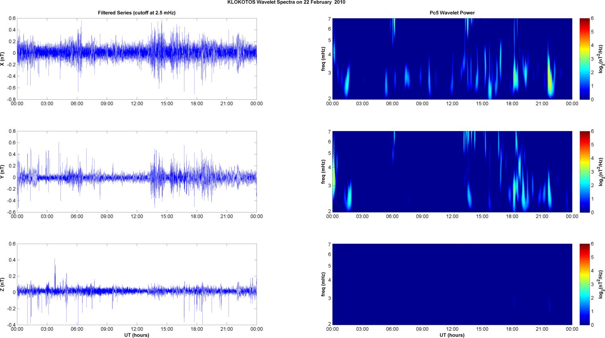The height and width of the screenshot is (338, 605).
Task: Select the "Filtered Series (cutoff at 2.5 mHz)" heading
Action: pyautogui.click(x=137, y=13)
